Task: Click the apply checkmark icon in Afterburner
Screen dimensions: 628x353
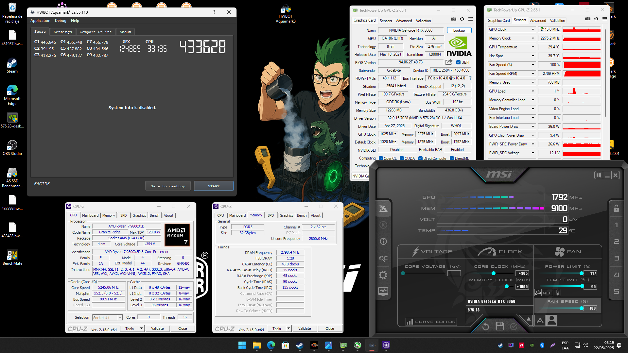Action: click(514, 326)
